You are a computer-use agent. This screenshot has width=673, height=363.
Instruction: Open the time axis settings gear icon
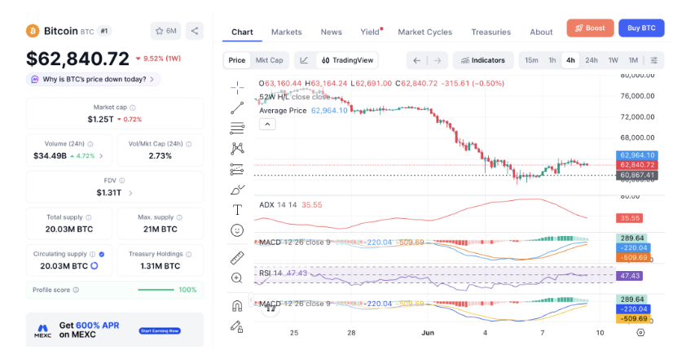(x=640, y=333)
